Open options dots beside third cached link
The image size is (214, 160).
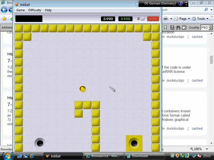pos(188,129)
